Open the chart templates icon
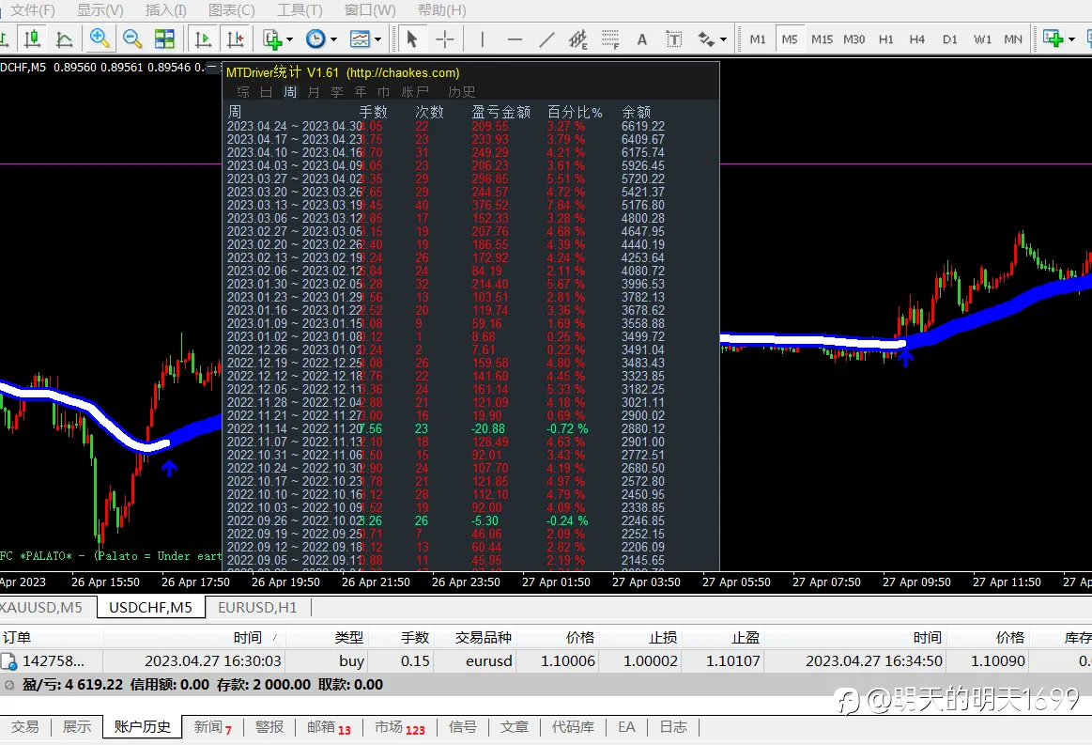Image resolution: width=1092 pixels, height=745 pixels. (360, 39)
